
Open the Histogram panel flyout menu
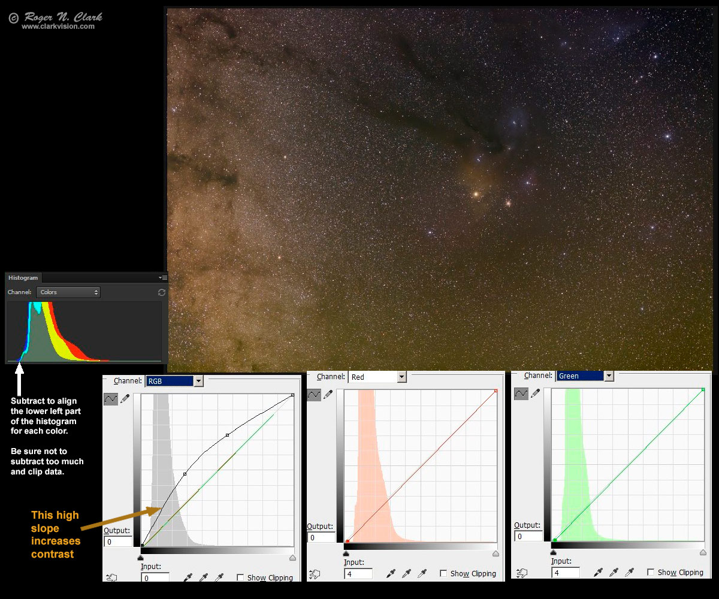163,278
